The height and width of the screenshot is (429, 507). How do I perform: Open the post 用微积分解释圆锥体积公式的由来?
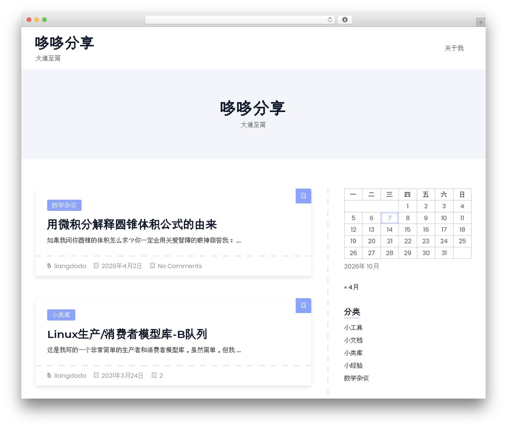point(132,224)
